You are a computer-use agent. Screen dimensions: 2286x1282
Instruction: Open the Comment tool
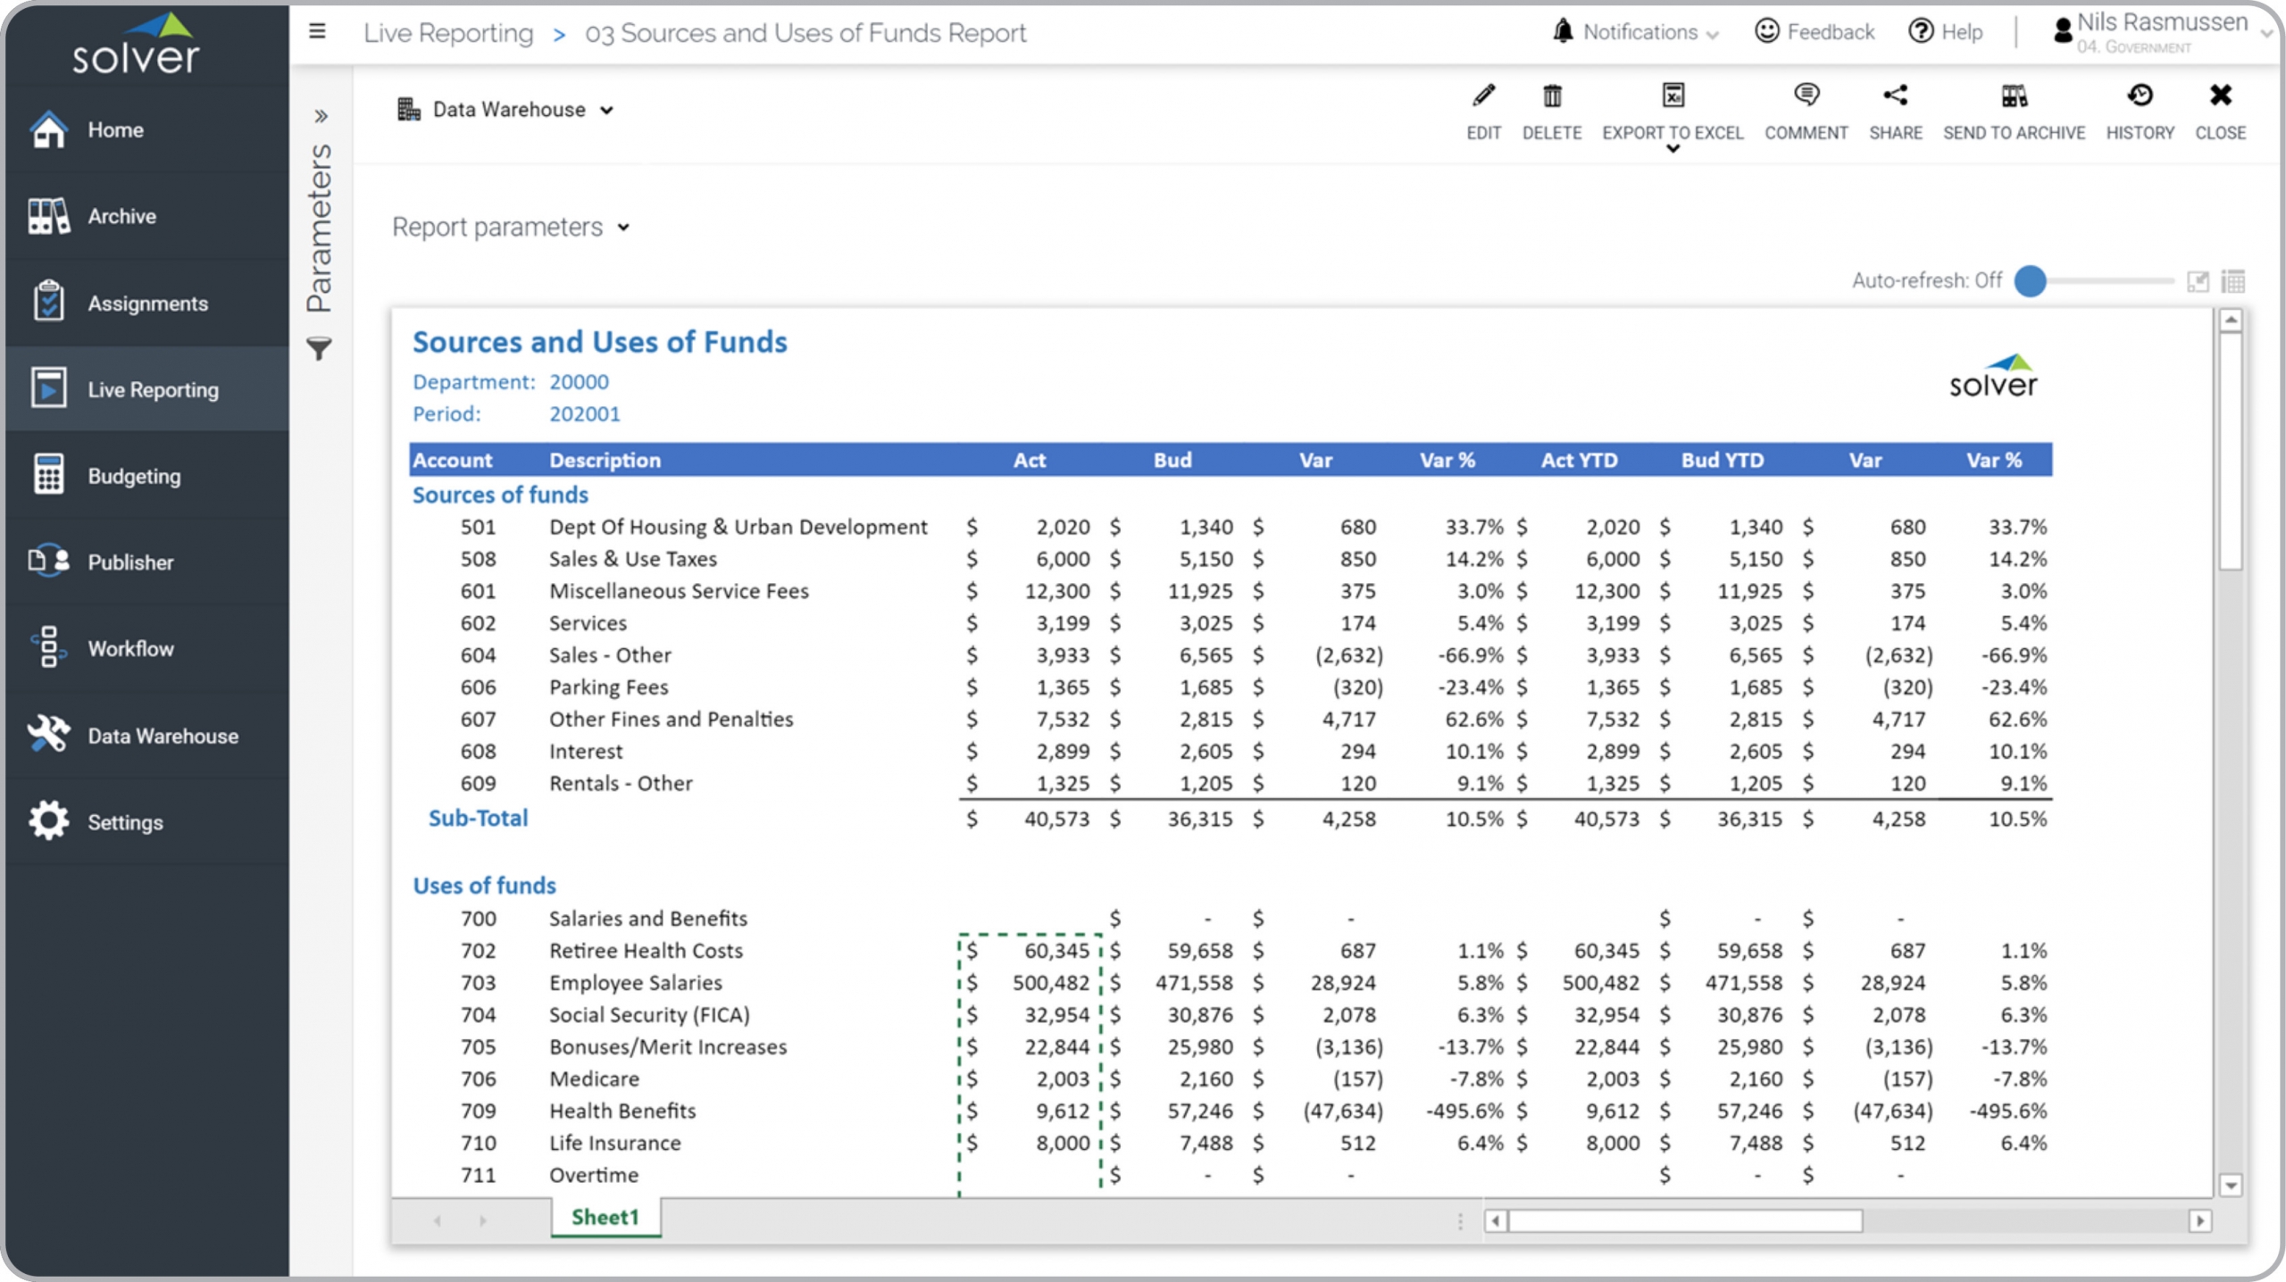[1806, 96]
